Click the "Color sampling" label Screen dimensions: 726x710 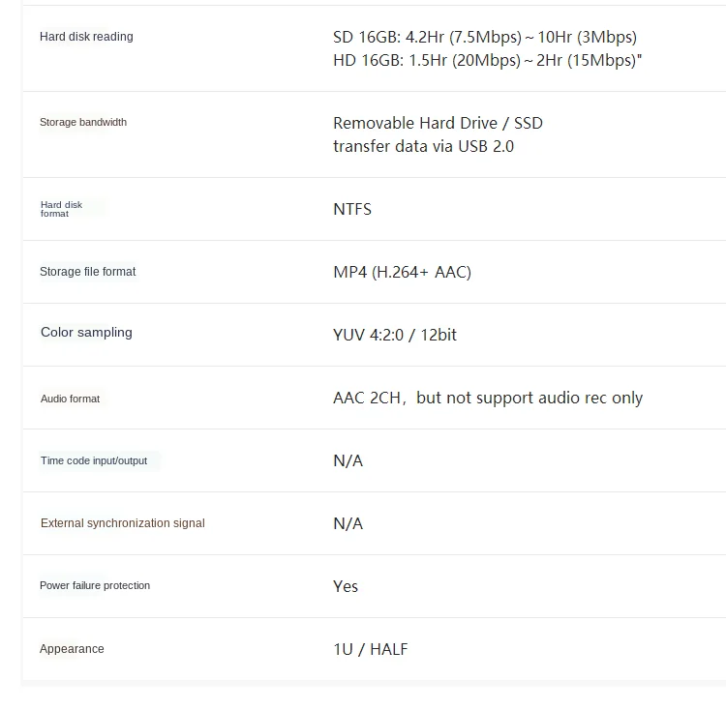point(86,332)
